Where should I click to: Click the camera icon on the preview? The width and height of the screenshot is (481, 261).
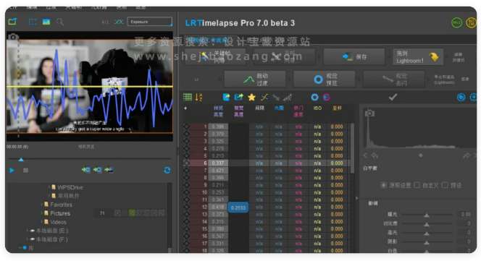click(x=13, y=37)
